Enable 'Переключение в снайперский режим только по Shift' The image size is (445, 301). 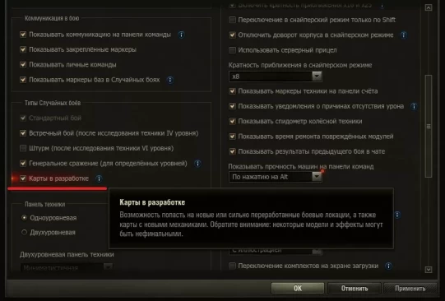[232, 20]
